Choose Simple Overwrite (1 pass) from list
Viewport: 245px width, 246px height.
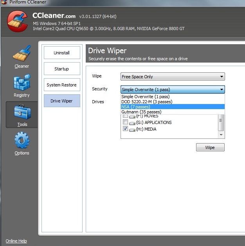tap(173, 97)
